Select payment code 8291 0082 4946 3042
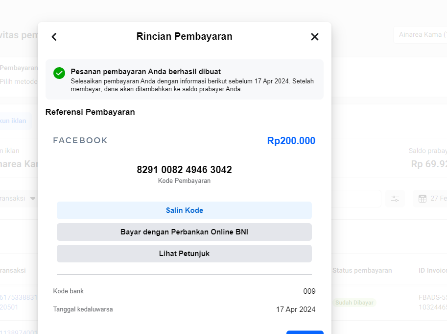 pyautogui.click(x=184, y=170)
